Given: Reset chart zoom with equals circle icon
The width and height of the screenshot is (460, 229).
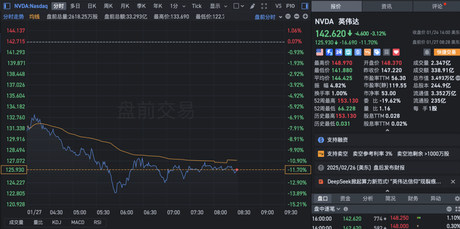Looking at the screenshot, I should click(288, 17).
